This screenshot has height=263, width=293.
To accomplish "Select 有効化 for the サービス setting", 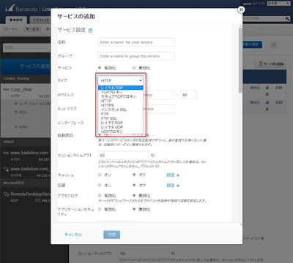I will click(100, 68).
